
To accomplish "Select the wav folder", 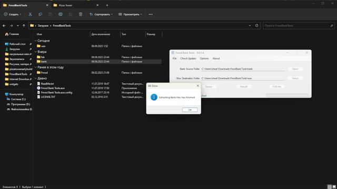I will [x=43, y=46].
